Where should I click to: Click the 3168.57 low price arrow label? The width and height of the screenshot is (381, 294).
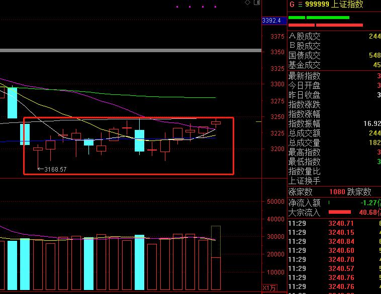click(x=52, y=170)
